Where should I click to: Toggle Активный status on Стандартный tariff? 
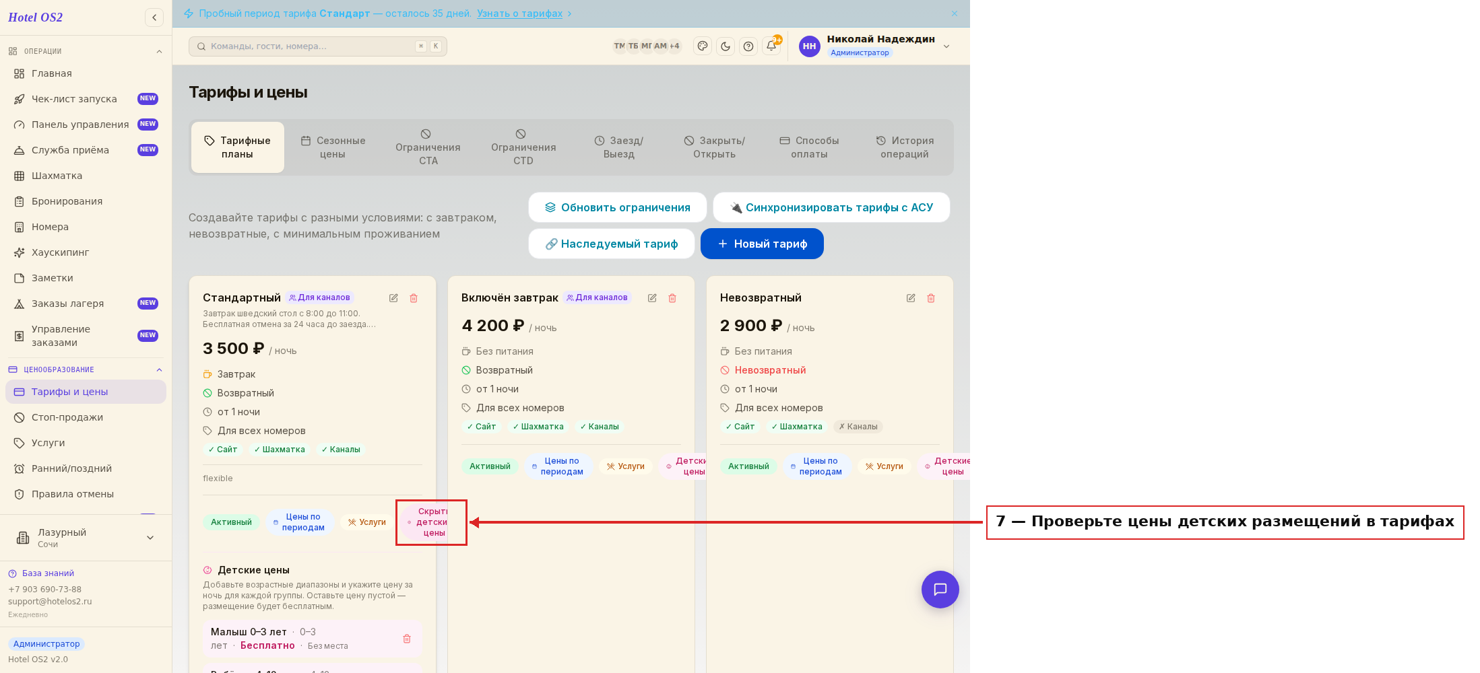point(231,522)
